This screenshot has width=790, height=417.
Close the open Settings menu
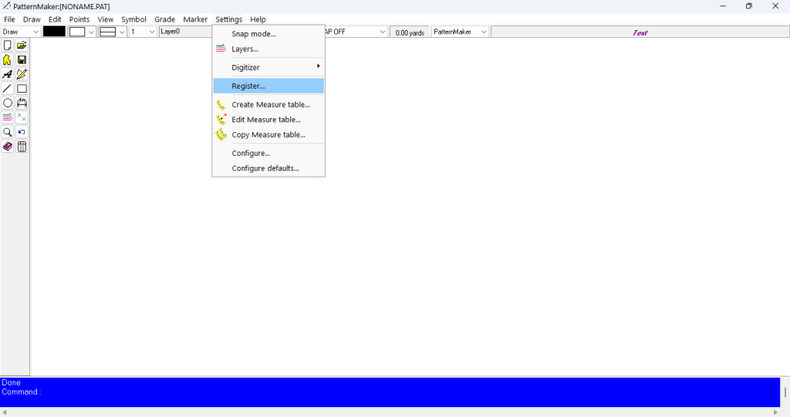coord(228,19)
